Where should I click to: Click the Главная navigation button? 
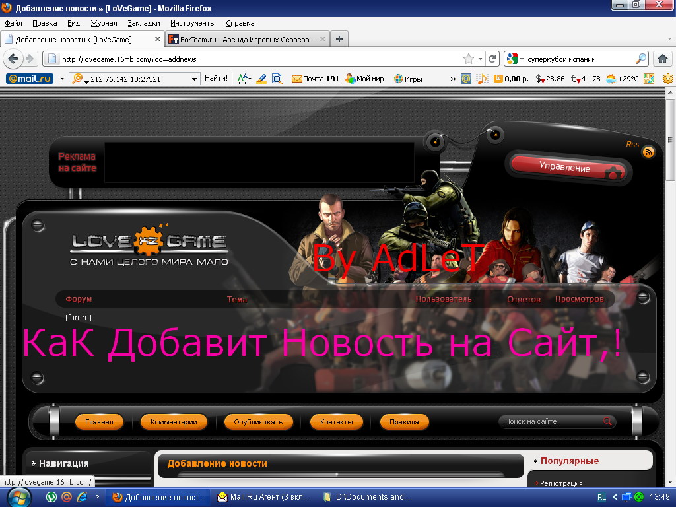[99, 422]
